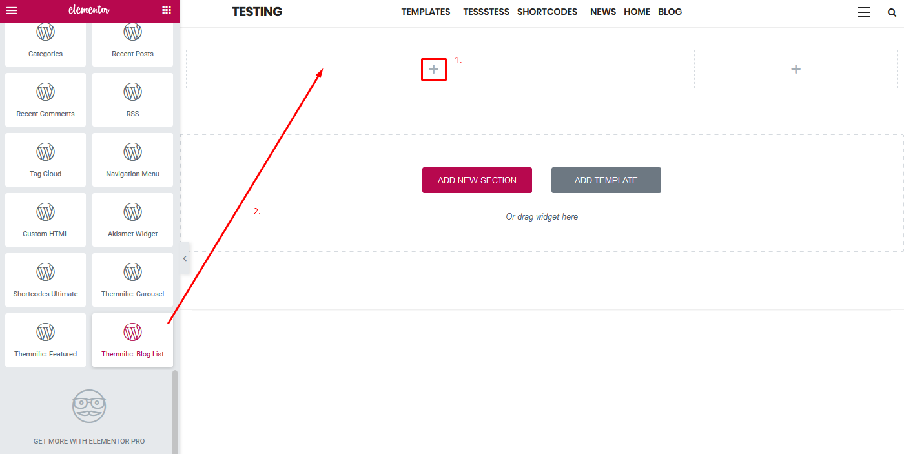
Task: Click the ADD NEW SECTION button
Action: click(x=477, y=180)
